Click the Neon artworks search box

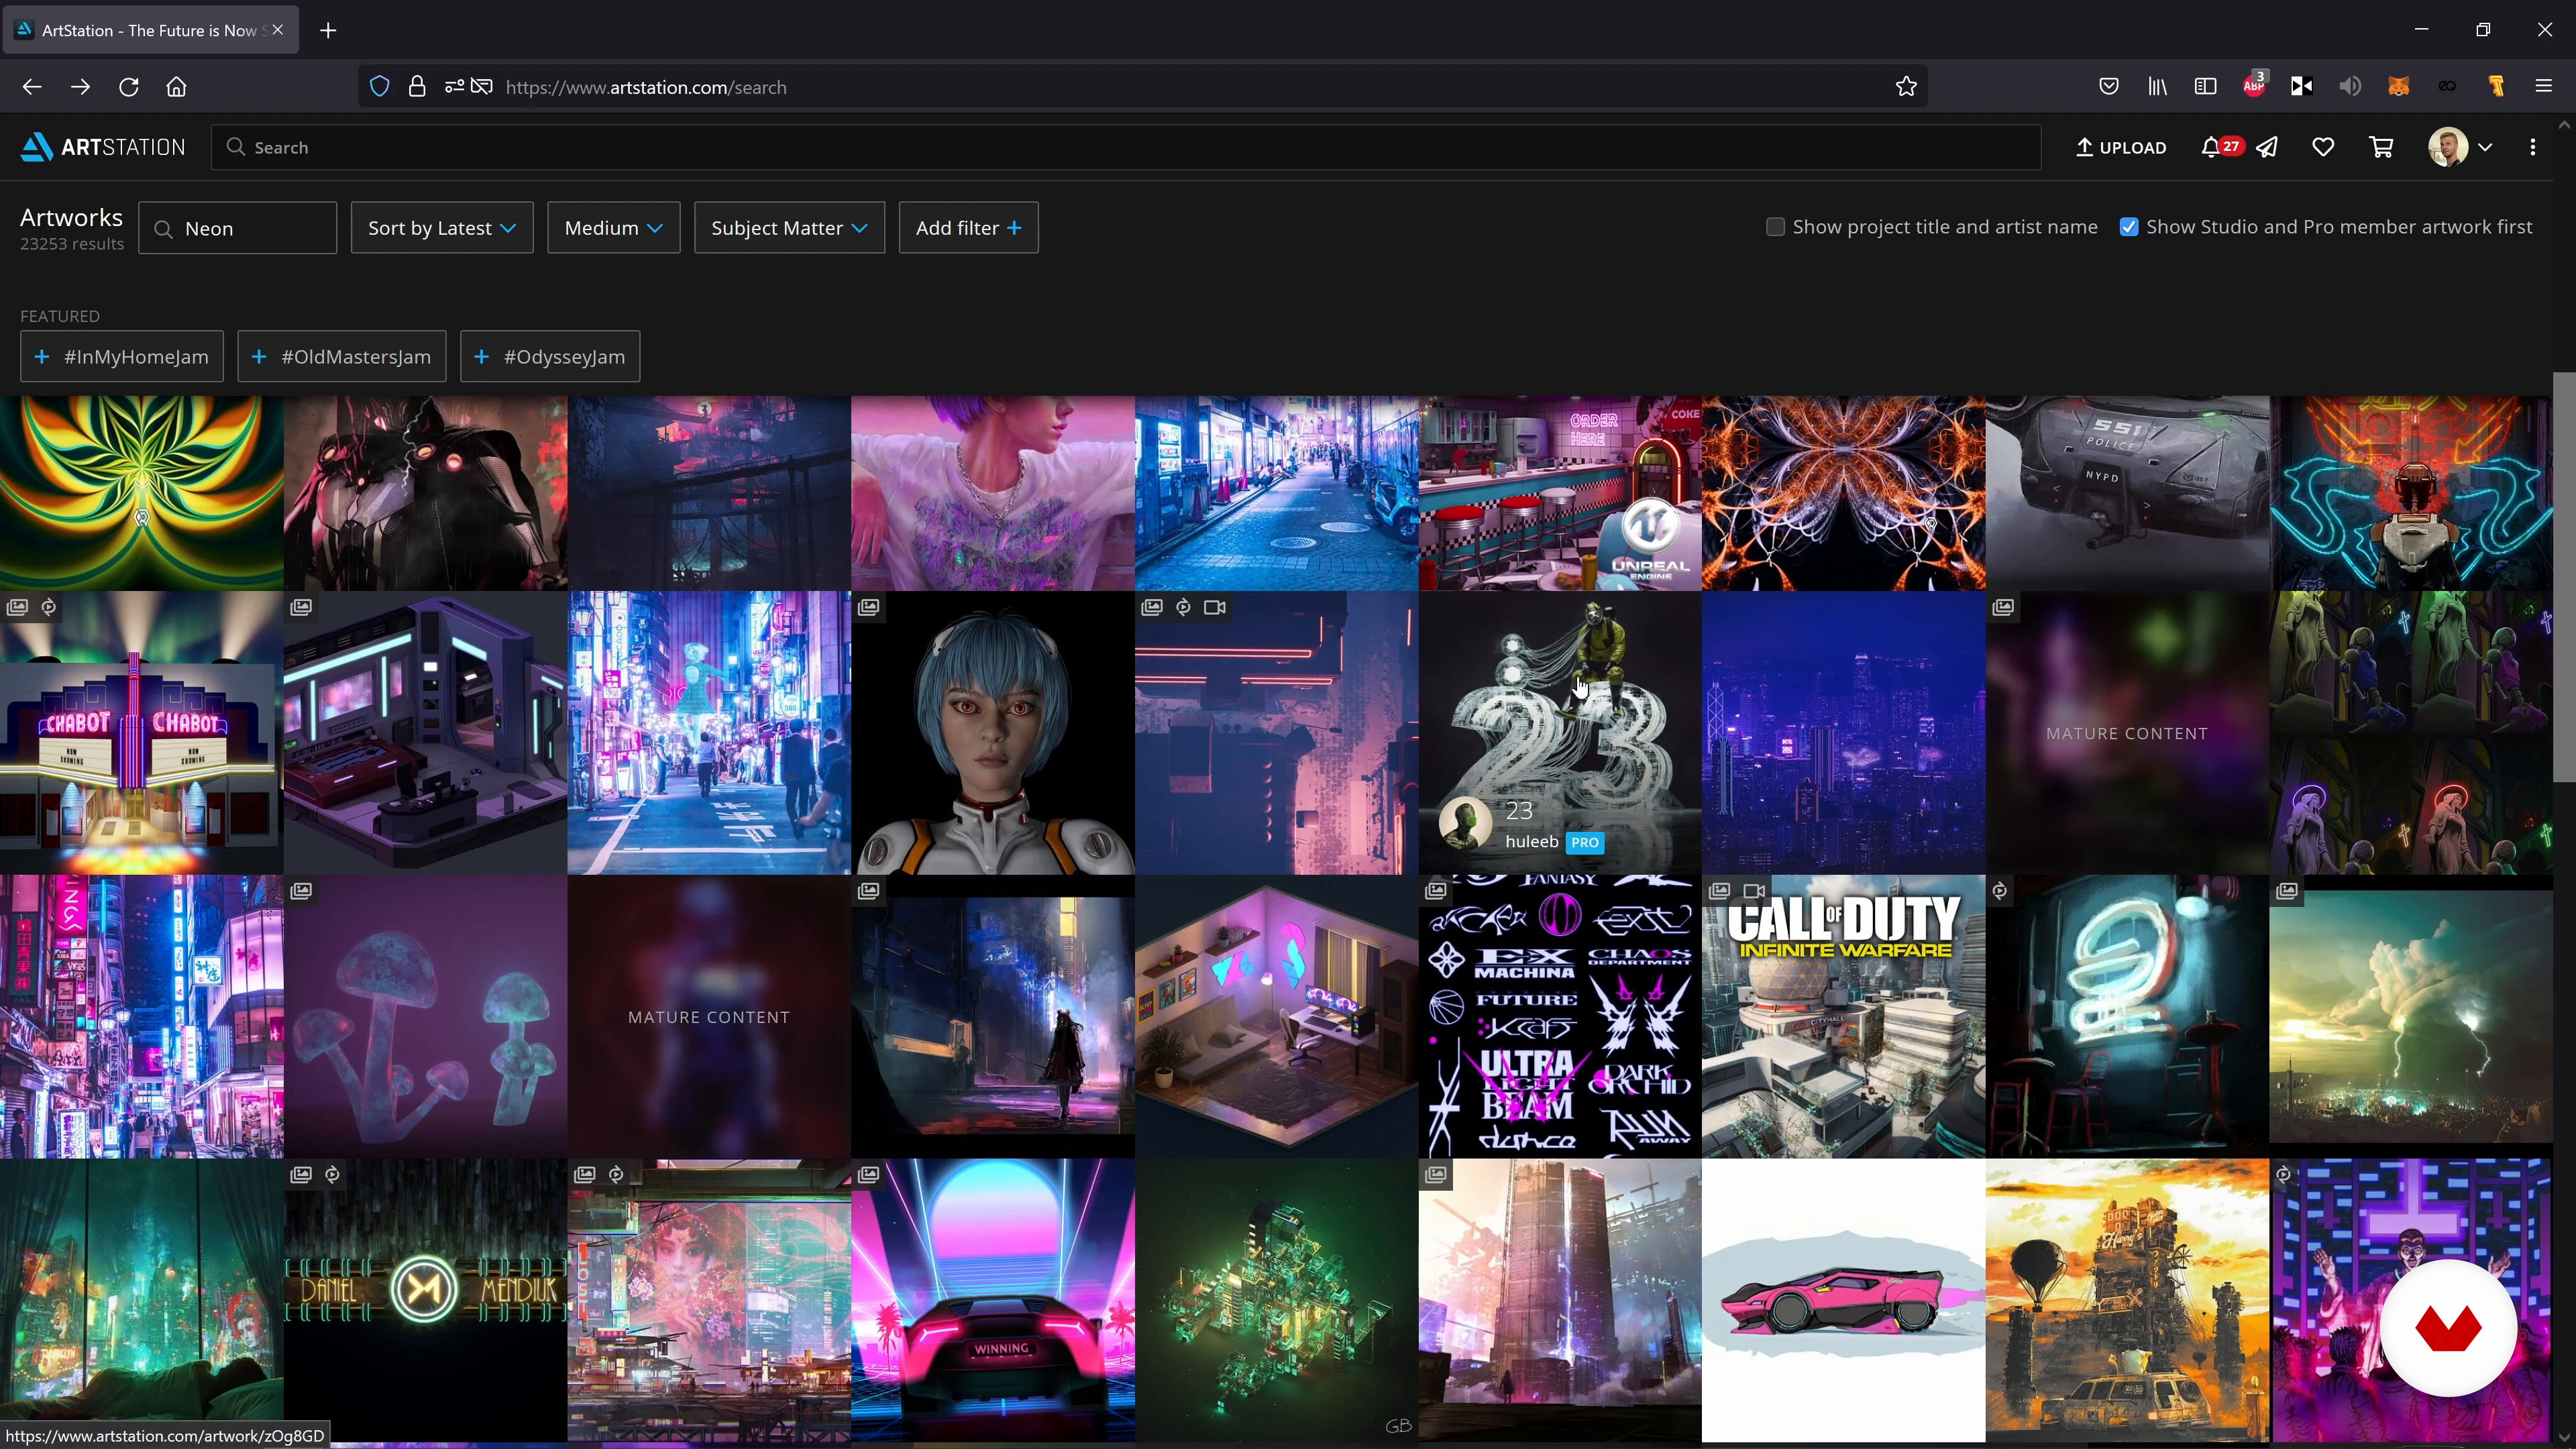tap(238, 228)
